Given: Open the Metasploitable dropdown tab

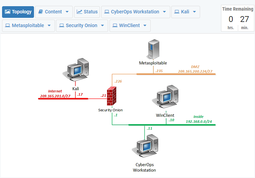Looking at the screenshot, I should pyautogui.click(x=28, y=25).
